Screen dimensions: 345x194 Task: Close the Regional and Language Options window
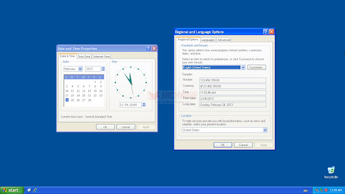pos(272,32)
